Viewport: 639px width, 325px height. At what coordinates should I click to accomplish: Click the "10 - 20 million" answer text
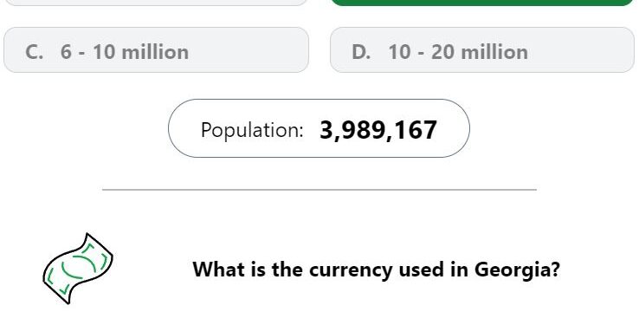(458, 52)
